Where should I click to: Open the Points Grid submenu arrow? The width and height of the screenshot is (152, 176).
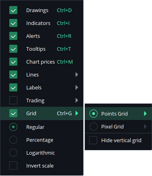tap(145, 114)
